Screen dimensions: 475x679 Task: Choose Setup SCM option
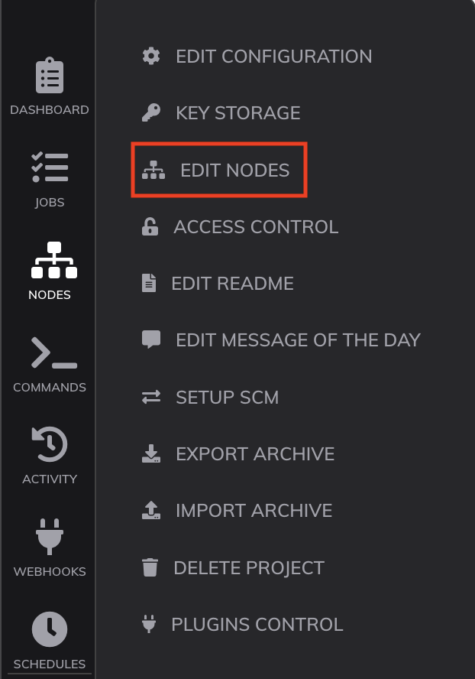click(x=210, y=397)
